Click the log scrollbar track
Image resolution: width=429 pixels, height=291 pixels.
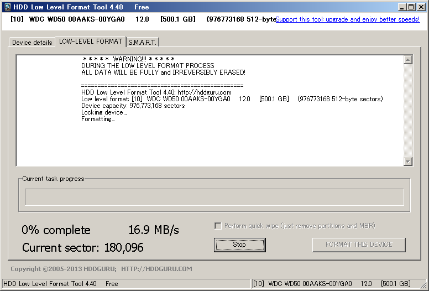407,111
